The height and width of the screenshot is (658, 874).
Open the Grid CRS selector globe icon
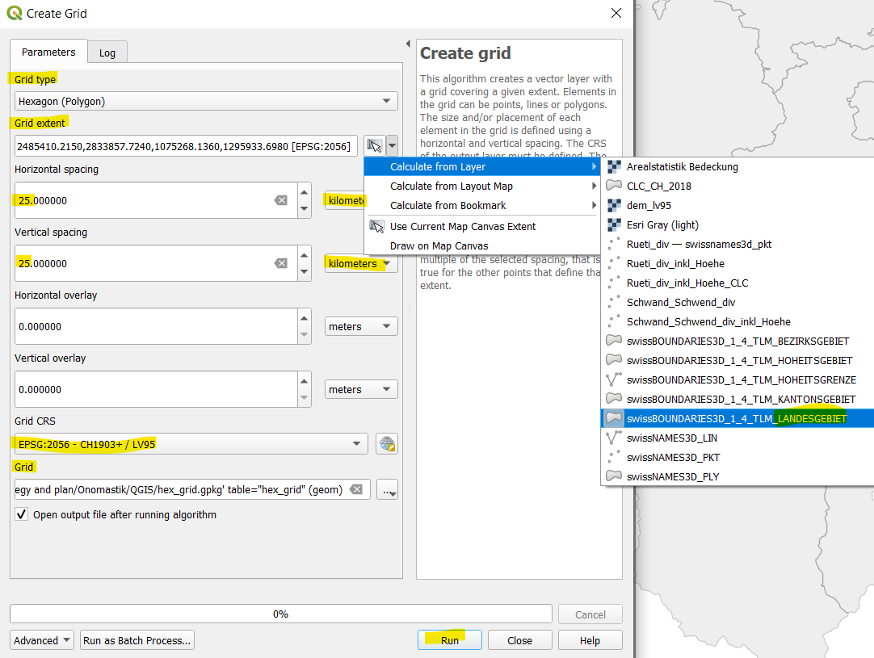point(387,444)
